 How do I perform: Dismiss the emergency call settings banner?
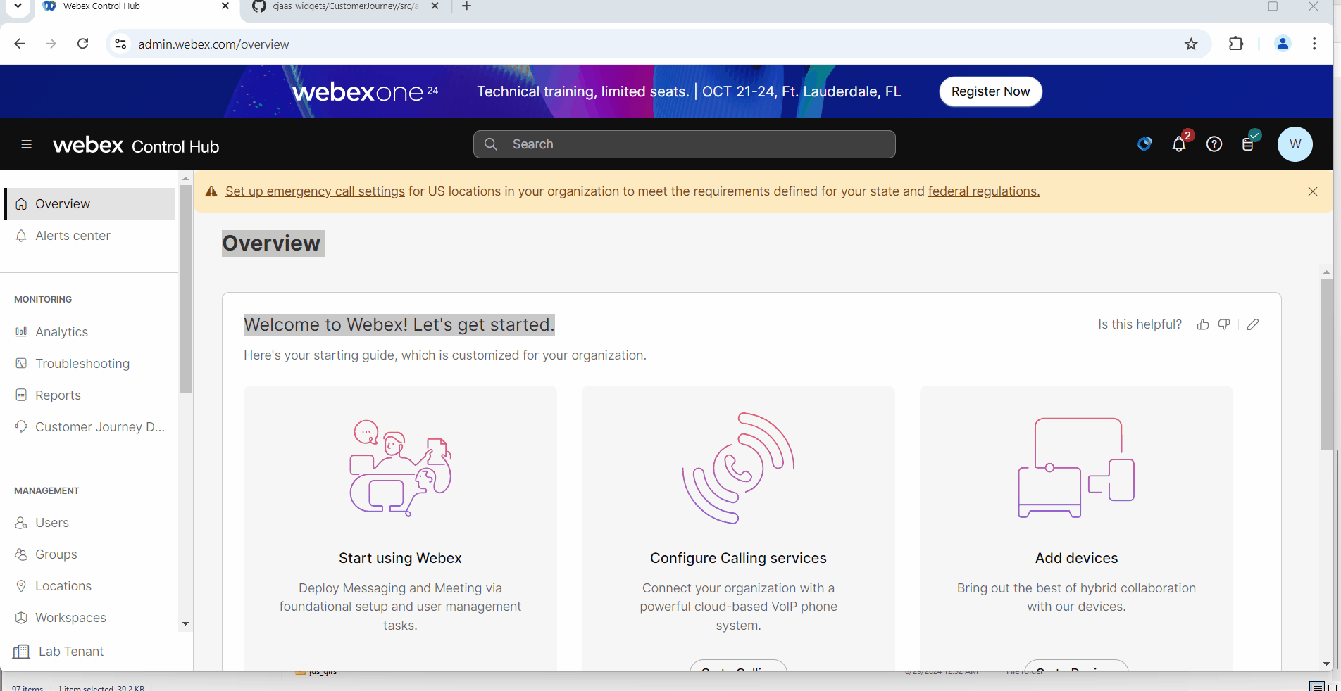click(1312, 191)
